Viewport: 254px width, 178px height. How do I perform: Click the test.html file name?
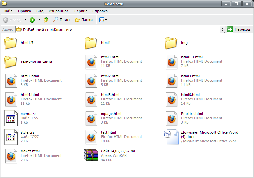pyautogui.click(x=108, y=133)
